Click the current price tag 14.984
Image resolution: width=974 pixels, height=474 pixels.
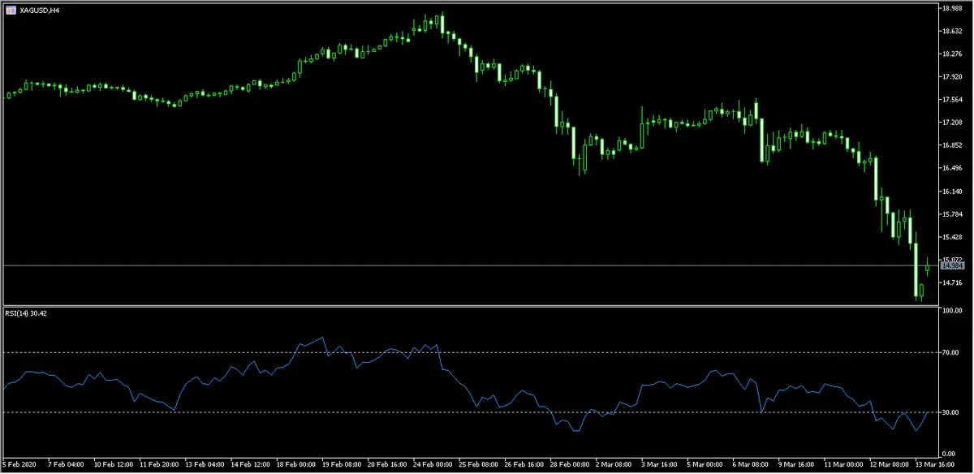pyautogui.click(x=952, y=265)
